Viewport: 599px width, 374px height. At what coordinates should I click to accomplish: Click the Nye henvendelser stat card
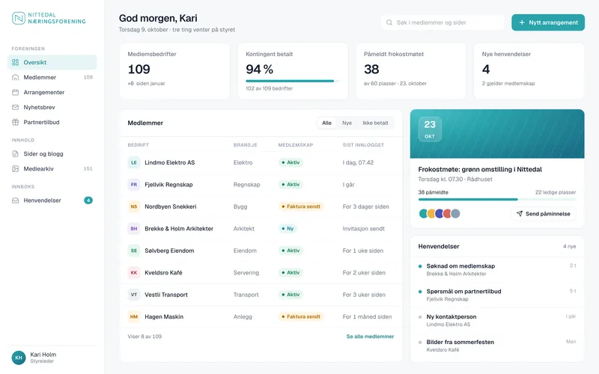pyautogui.click(x=529, y=71)
